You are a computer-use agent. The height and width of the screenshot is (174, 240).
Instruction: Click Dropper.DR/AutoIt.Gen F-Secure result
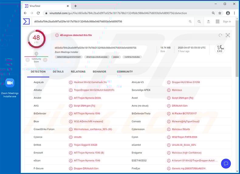(x=86, y=169)
